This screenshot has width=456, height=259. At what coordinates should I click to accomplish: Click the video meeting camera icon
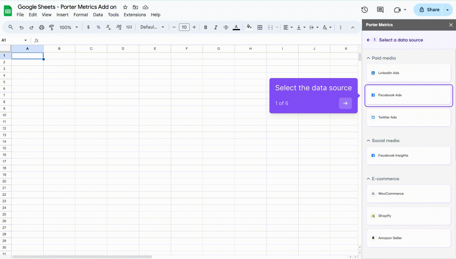(397, 10)
